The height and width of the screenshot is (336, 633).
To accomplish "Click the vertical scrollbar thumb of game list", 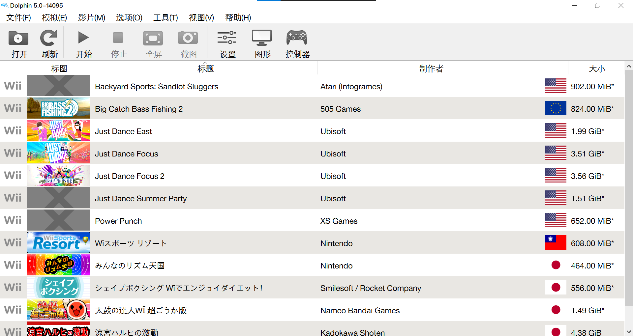I will pyautogui.click(x=629, y=188).
